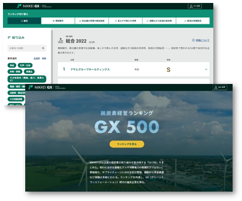This screenshot has width=242, height=201.
Task: Switch to the 省エネや再エネ活用 tab
Action: (126, 21)
